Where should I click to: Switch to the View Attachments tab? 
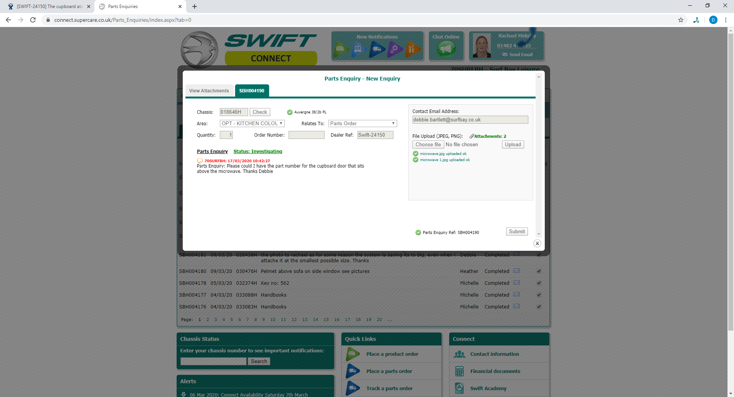209,91
